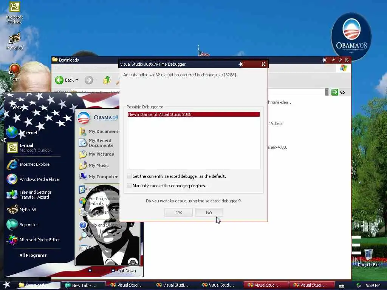Open Files and Settings Transfer Wizard

[x=29, y=194]
